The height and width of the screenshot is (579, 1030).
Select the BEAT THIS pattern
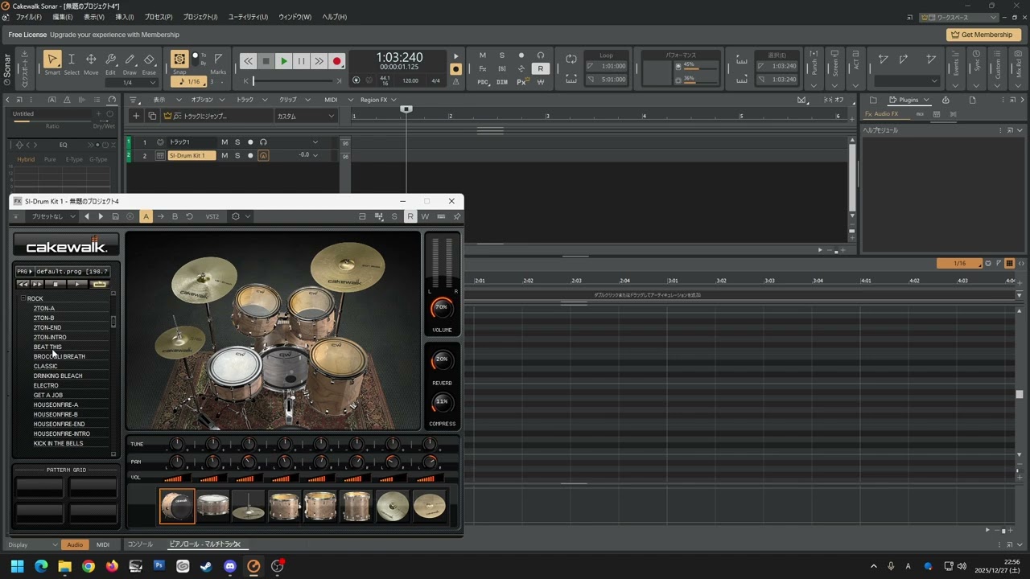coord(47,347)
